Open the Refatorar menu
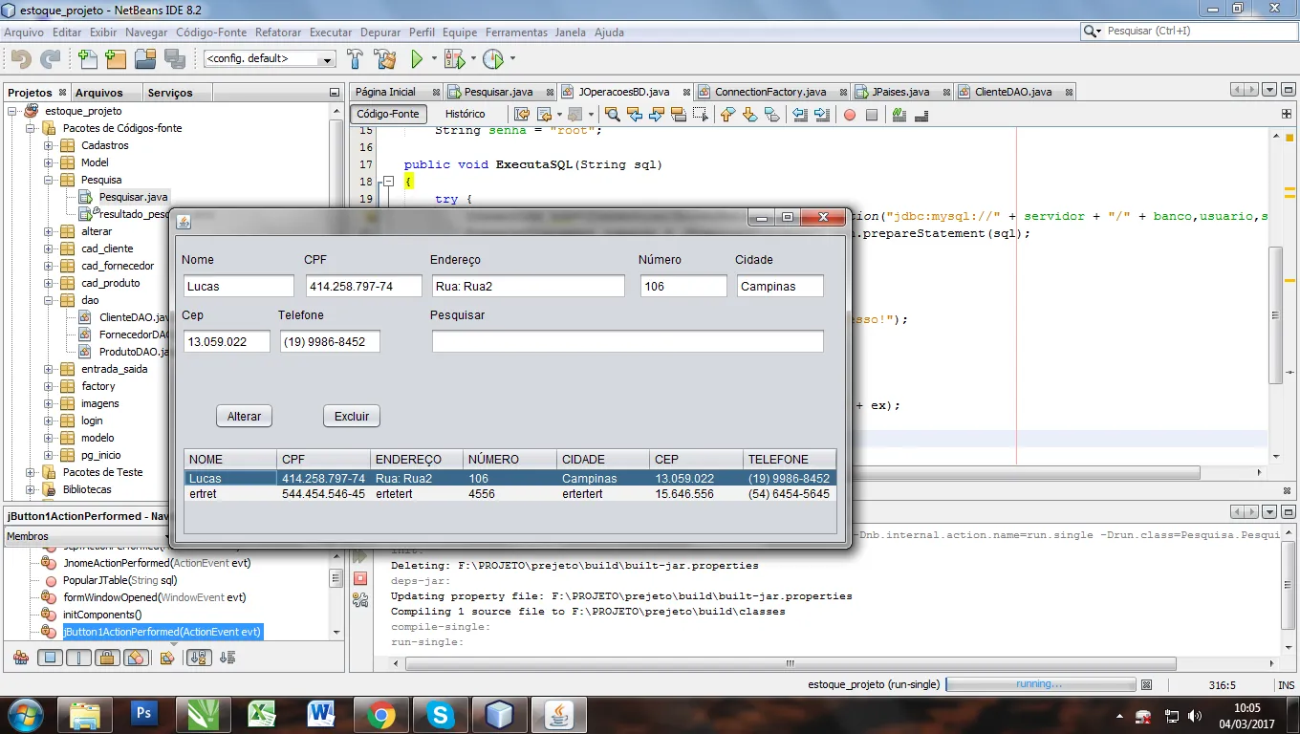Viewport: 1300px width, 734px height. click(x=278, y=32)
